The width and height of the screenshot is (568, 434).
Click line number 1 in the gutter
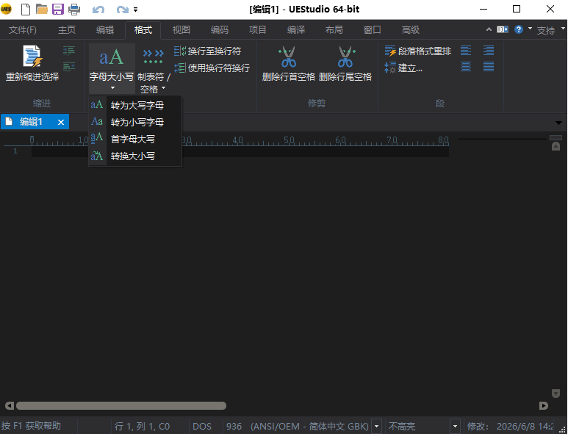pos(15,151)
